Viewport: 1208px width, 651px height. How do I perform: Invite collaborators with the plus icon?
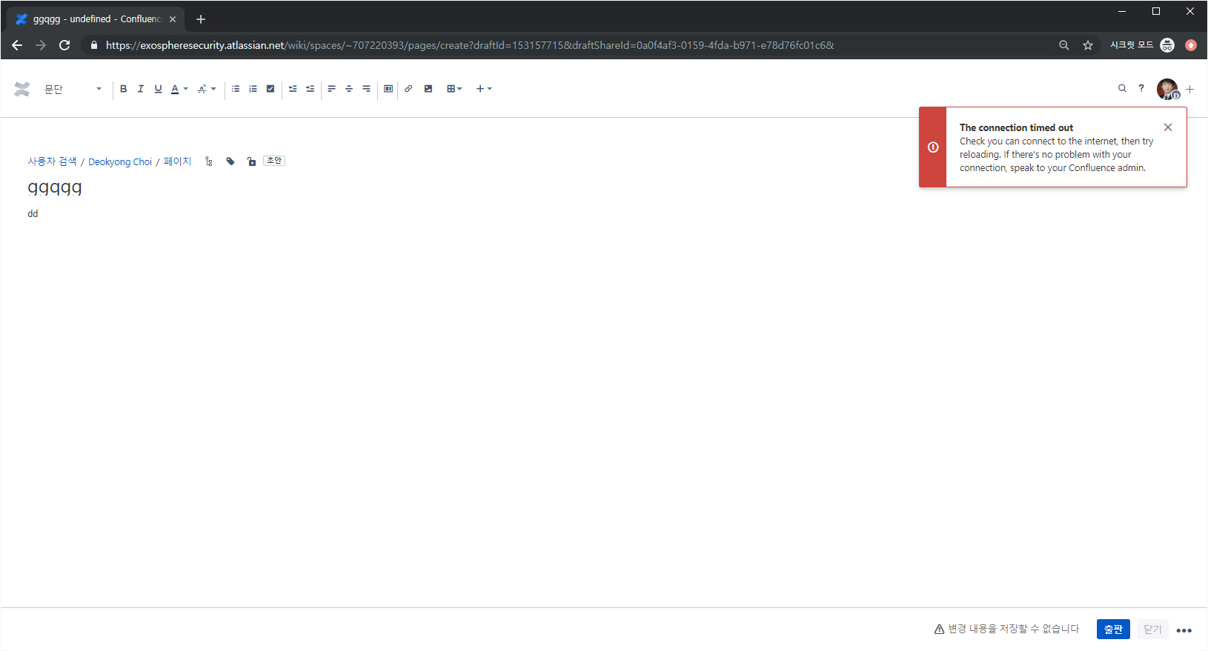(1190, 89)
